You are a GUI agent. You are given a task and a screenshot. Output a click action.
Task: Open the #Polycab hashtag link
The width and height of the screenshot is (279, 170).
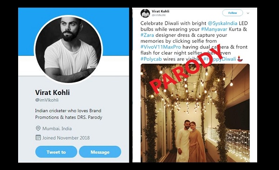pyautogui.click(x=151, y=59)
